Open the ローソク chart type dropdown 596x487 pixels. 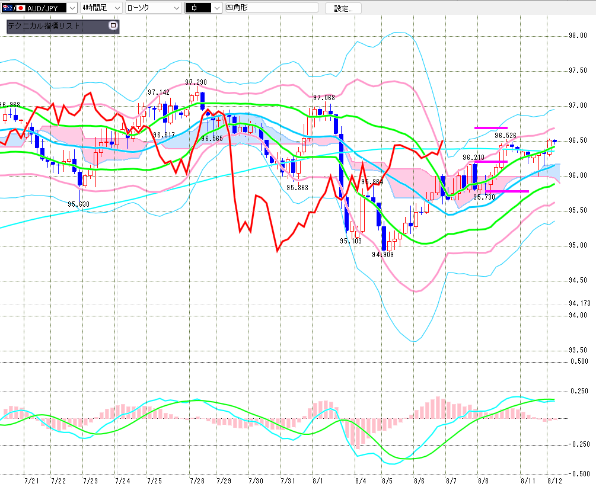177,8
